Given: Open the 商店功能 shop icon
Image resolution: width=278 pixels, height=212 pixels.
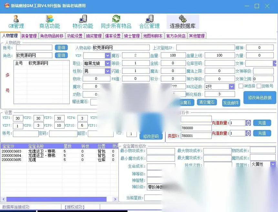Looking at the screenshot, I should 50,22.
